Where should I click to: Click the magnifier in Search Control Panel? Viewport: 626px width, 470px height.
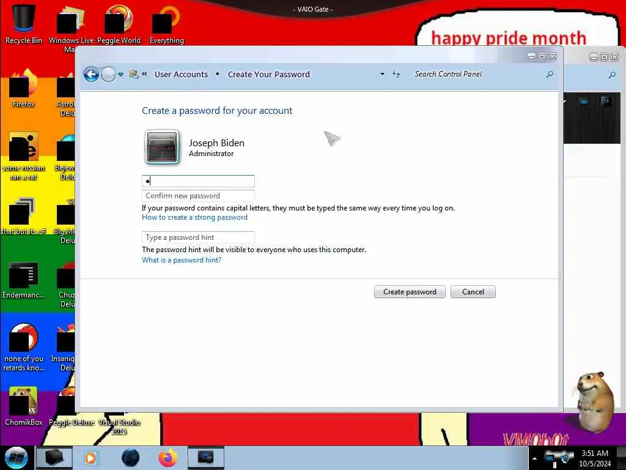coord(550,74)
